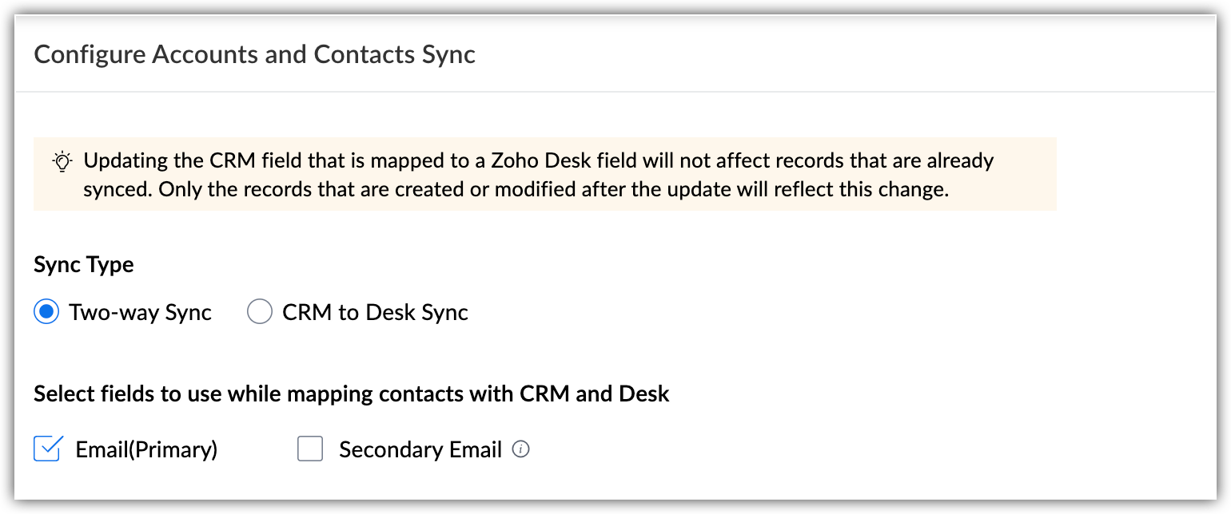Click the Sync Type heading
Screen dimensions: 1231x514
[x=84, y=265]
